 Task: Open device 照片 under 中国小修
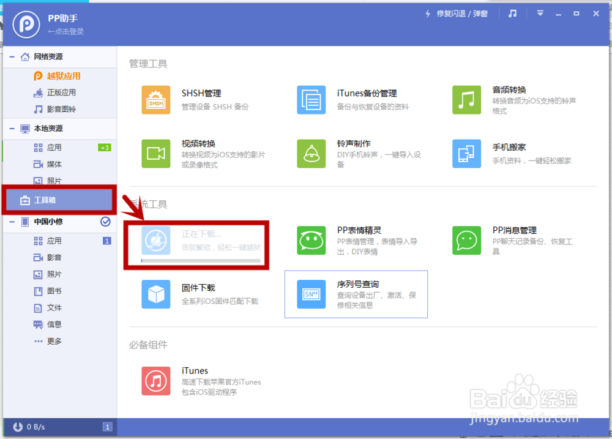(54, 274)
